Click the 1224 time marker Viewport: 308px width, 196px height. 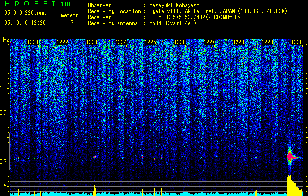click(121, 42)
